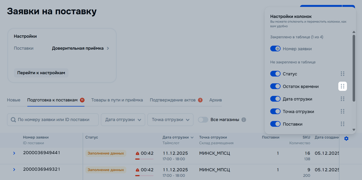This screenshot has width=362, height=180.
Task: Switch to the Новые tab
Action: tap(14, 100)
